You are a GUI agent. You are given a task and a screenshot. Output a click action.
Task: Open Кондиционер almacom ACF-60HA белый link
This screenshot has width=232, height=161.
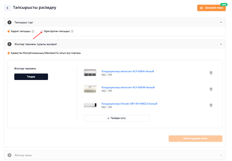[x=128, y=71]
